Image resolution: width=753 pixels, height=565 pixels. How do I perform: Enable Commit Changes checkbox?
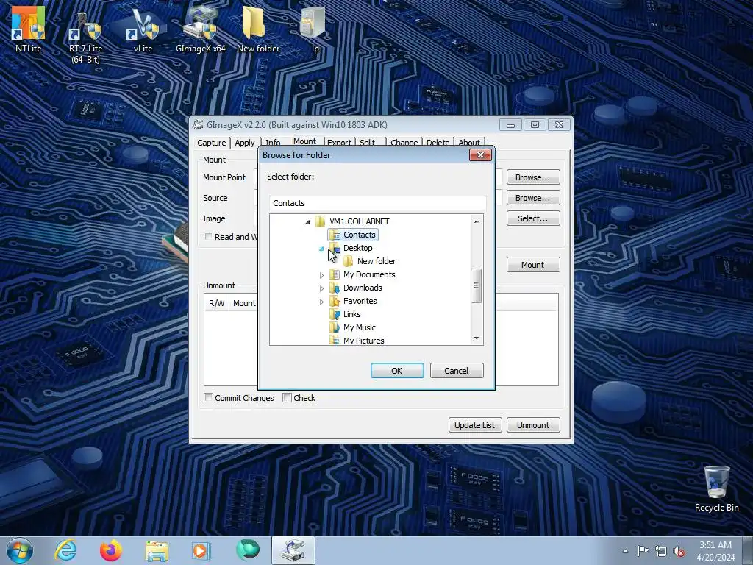[208, 398]
